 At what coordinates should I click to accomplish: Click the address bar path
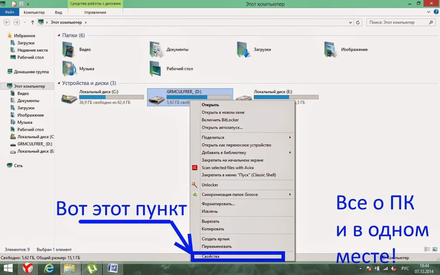point(67,22)
